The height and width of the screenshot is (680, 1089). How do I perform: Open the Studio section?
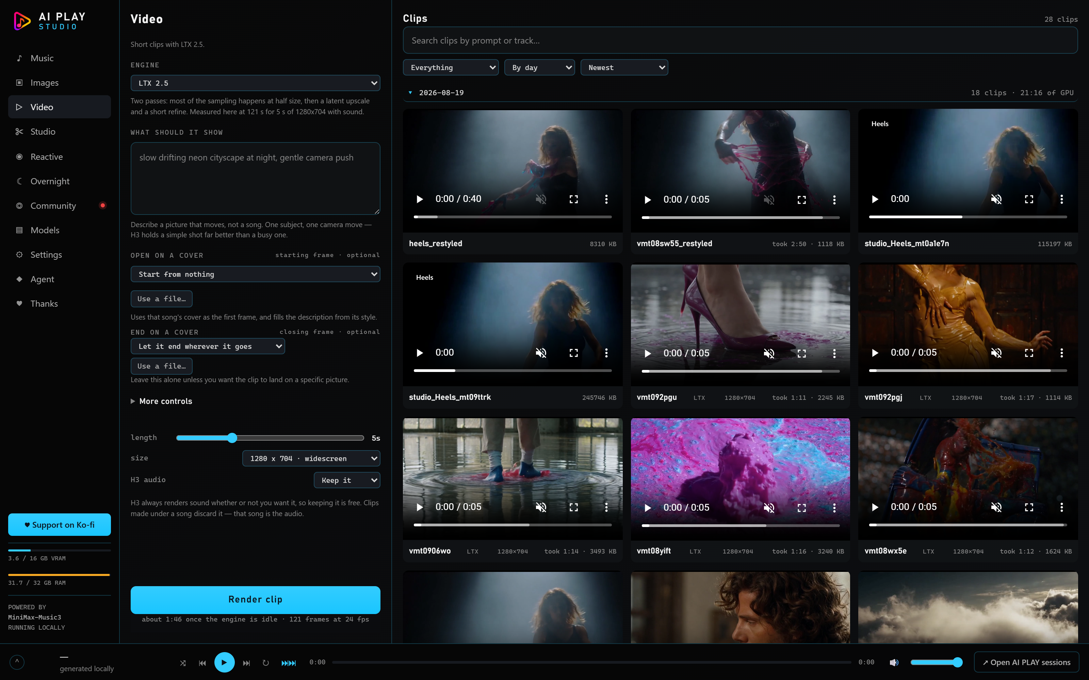tap(60, 132)
